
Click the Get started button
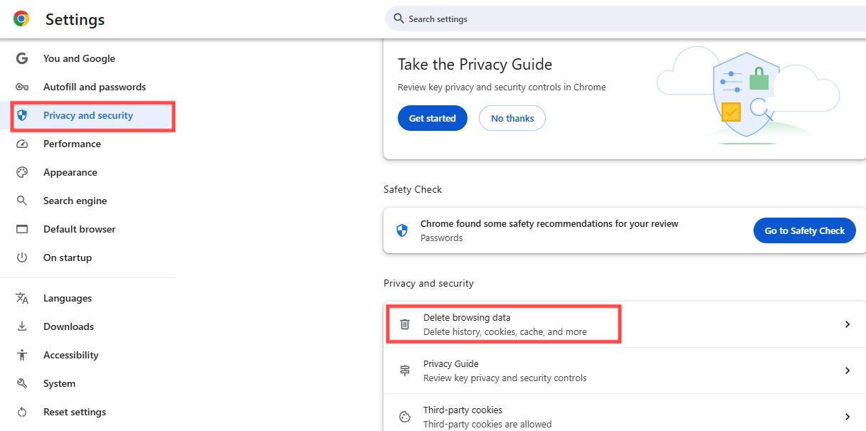pyautogui.click(x=432, y=118)
